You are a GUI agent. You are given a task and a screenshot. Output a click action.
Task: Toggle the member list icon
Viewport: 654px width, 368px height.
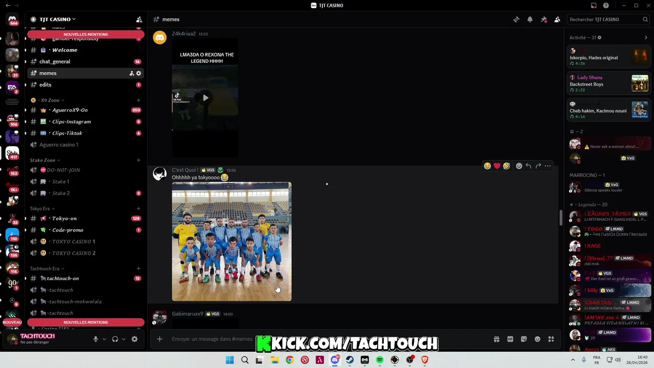coord(557,19)
